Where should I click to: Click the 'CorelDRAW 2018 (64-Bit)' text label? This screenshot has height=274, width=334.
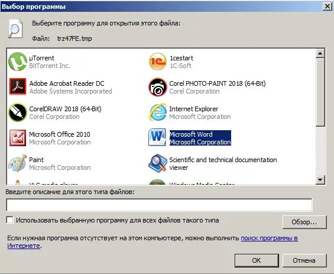click(65, 109)
